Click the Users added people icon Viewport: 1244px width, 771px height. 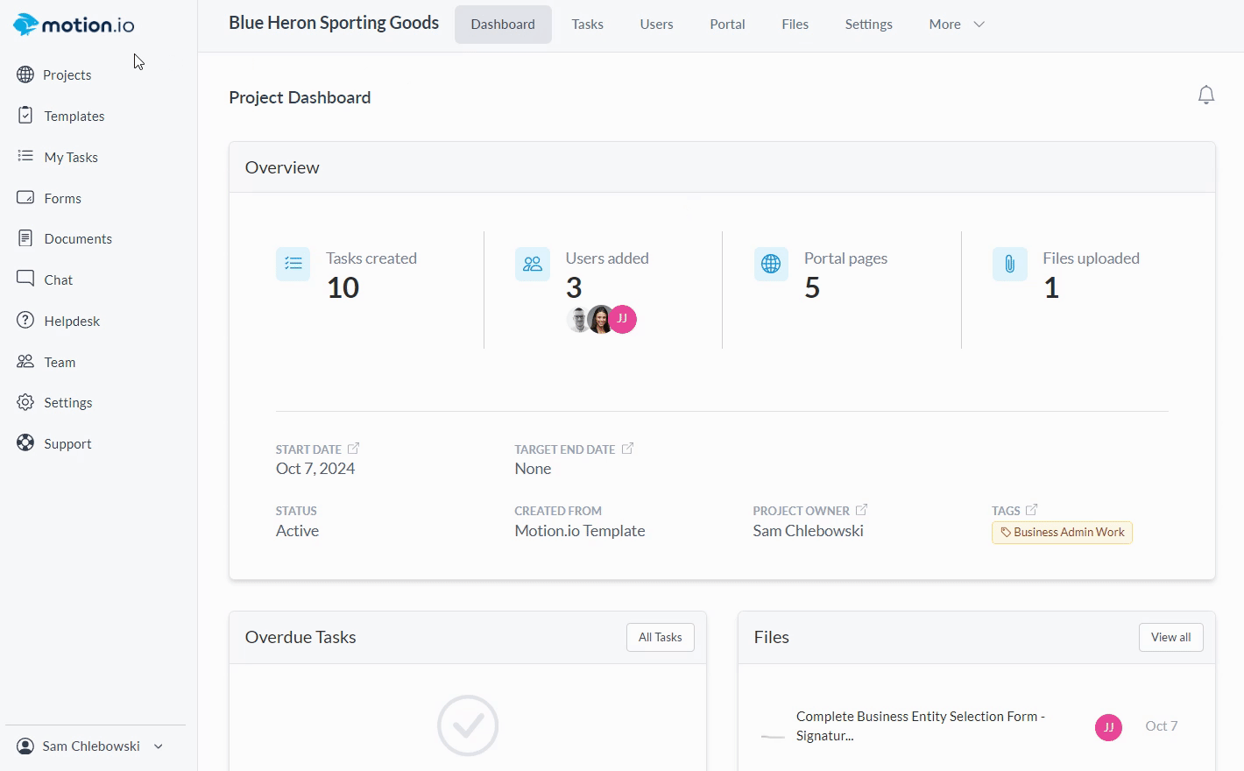[532, 264]
